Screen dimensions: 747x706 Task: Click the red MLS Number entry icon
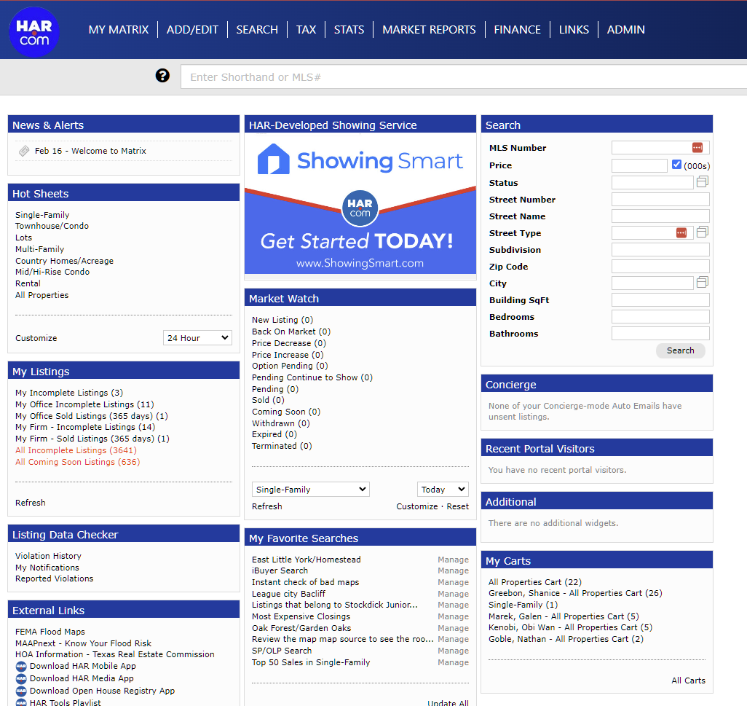coord(697,148)
